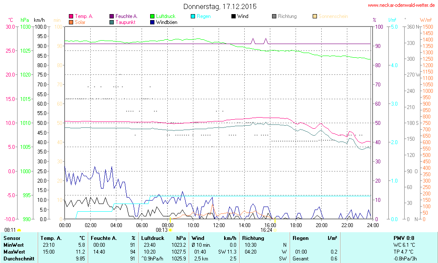Image resolution: width=438 pixels, height=263 pixels.
Task: Open the www.neckar-odenwald-wetter.de link
Action: 401,6
